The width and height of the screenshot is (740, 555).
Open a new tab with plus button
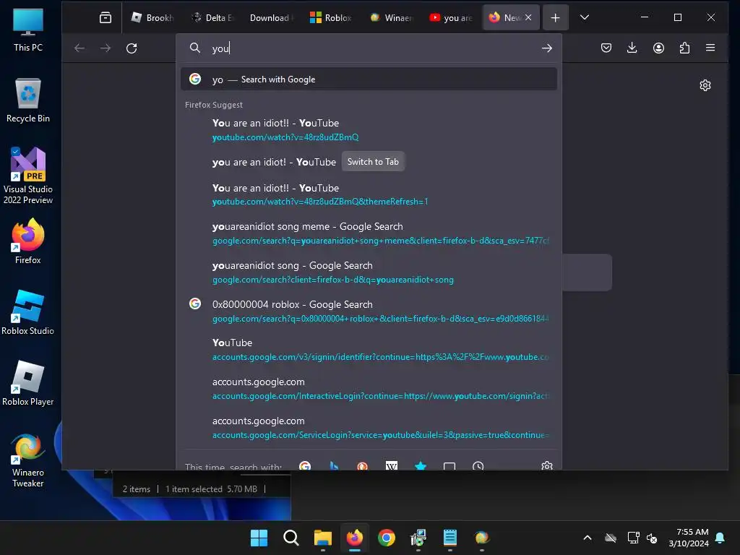556,18
